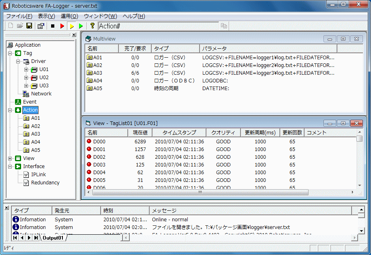Close the tree side panel
371x255 pixels.
tap(74, 35)
